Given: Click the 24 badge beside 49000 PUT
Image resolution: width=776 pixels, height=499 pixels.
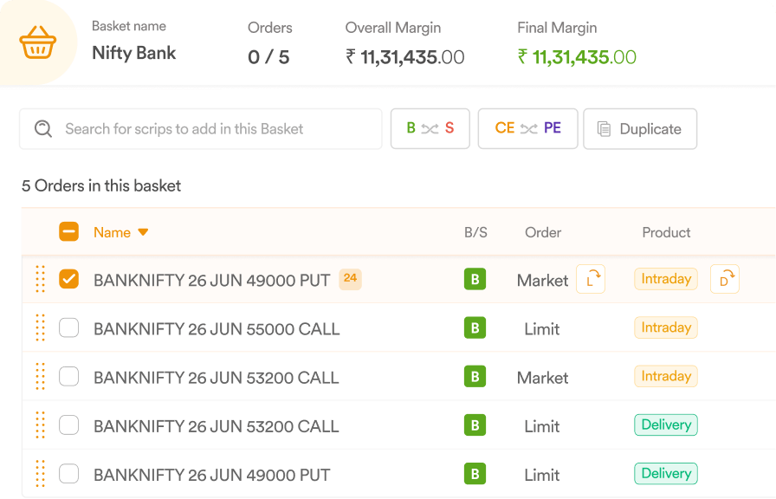Looking at the screenshot, I should click(350, 279).
